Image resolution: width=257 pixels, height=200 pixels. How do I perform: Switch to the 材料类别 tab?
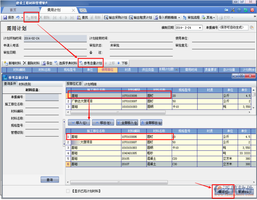click(24, 84)
